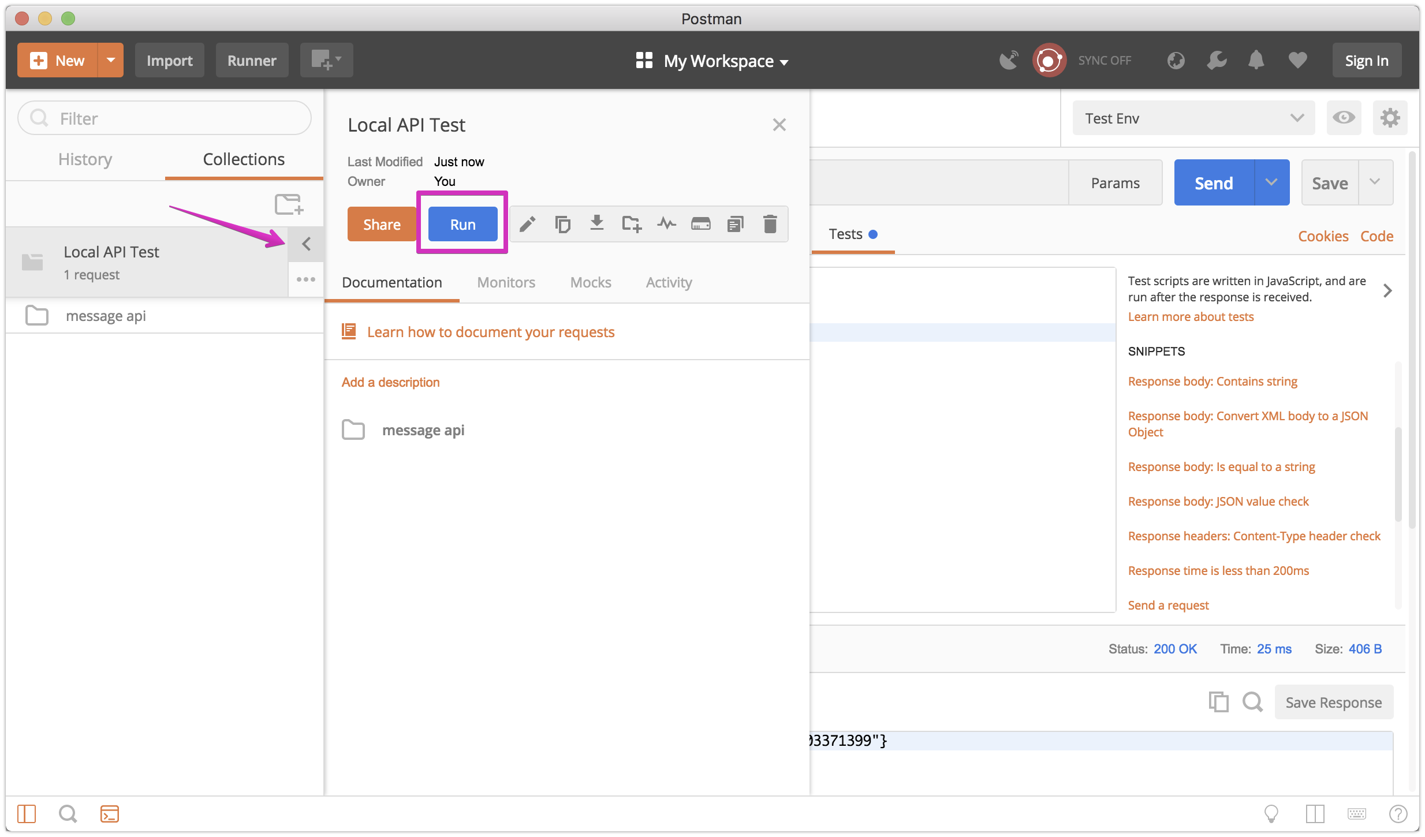The image size is (1425, 837).
Task: Click the duplicate collection icon
Action: tap(562, 224)
